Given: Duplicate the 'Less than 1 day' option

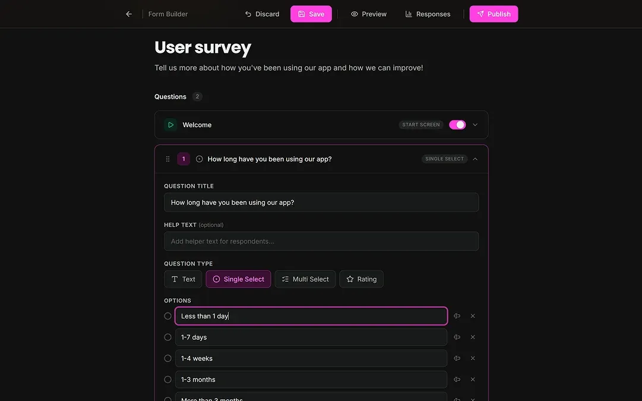Looking at the screenshot, I should pyautogui.click(x=457, y=315).
